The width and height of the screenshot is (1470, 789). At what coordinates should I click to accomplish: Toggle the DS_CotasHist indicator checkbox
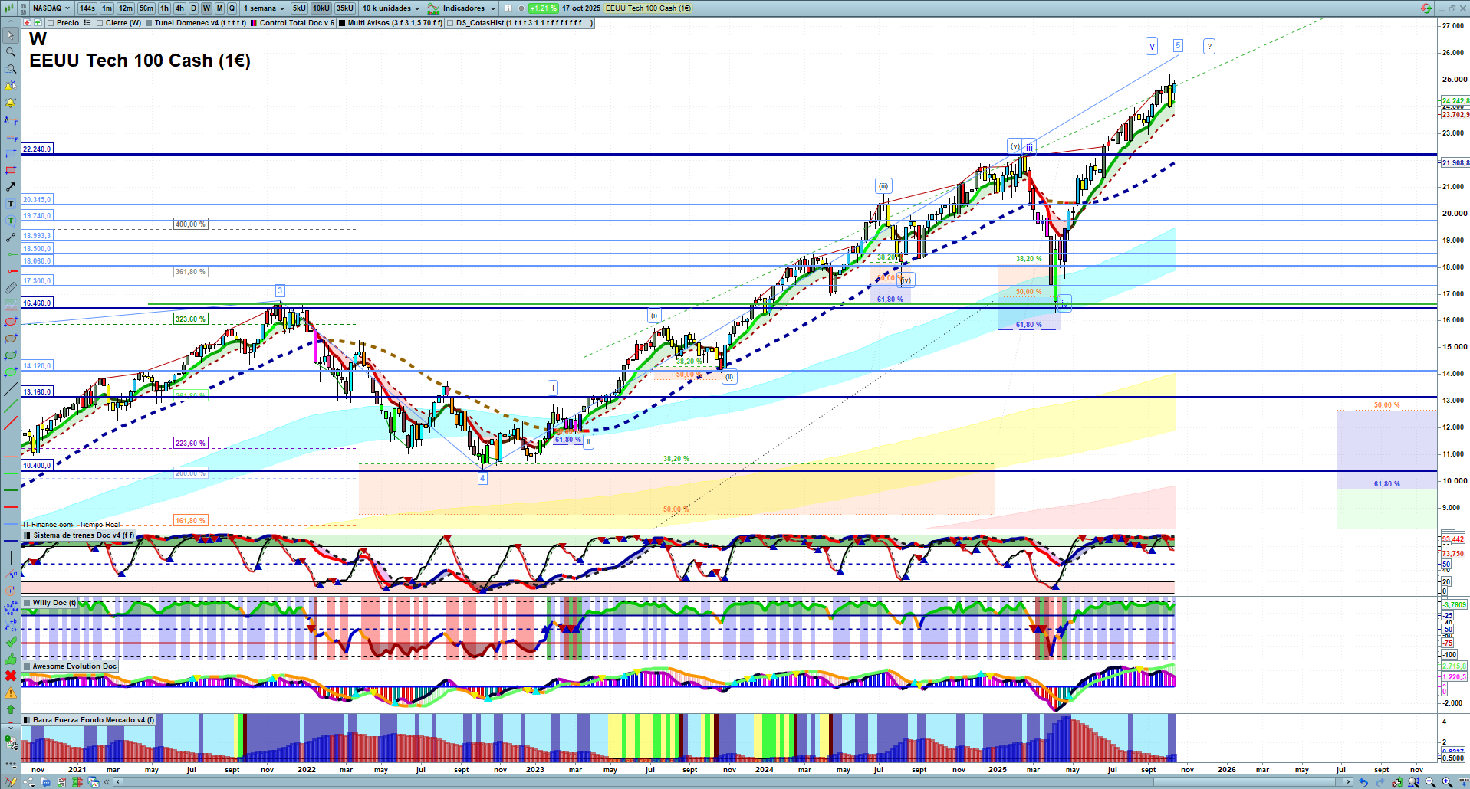[451, 23]
